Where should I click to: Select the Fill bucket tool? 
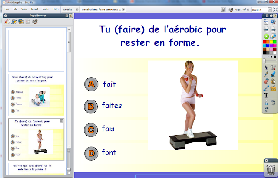point(273,81)
